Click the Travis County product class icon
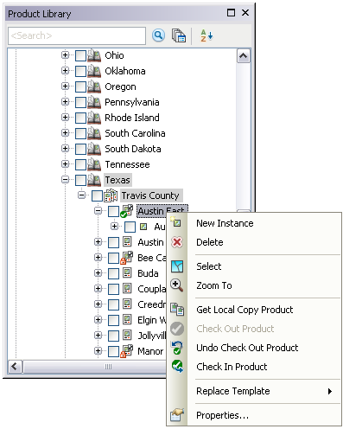 [x=111, y=195]
